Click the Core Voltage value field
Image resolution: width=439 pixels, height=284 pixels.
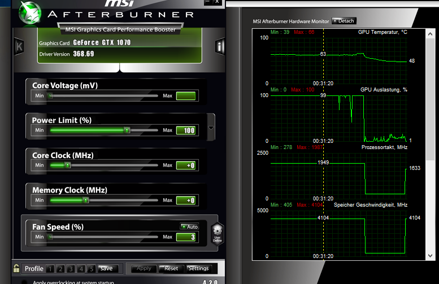point(186,95)
